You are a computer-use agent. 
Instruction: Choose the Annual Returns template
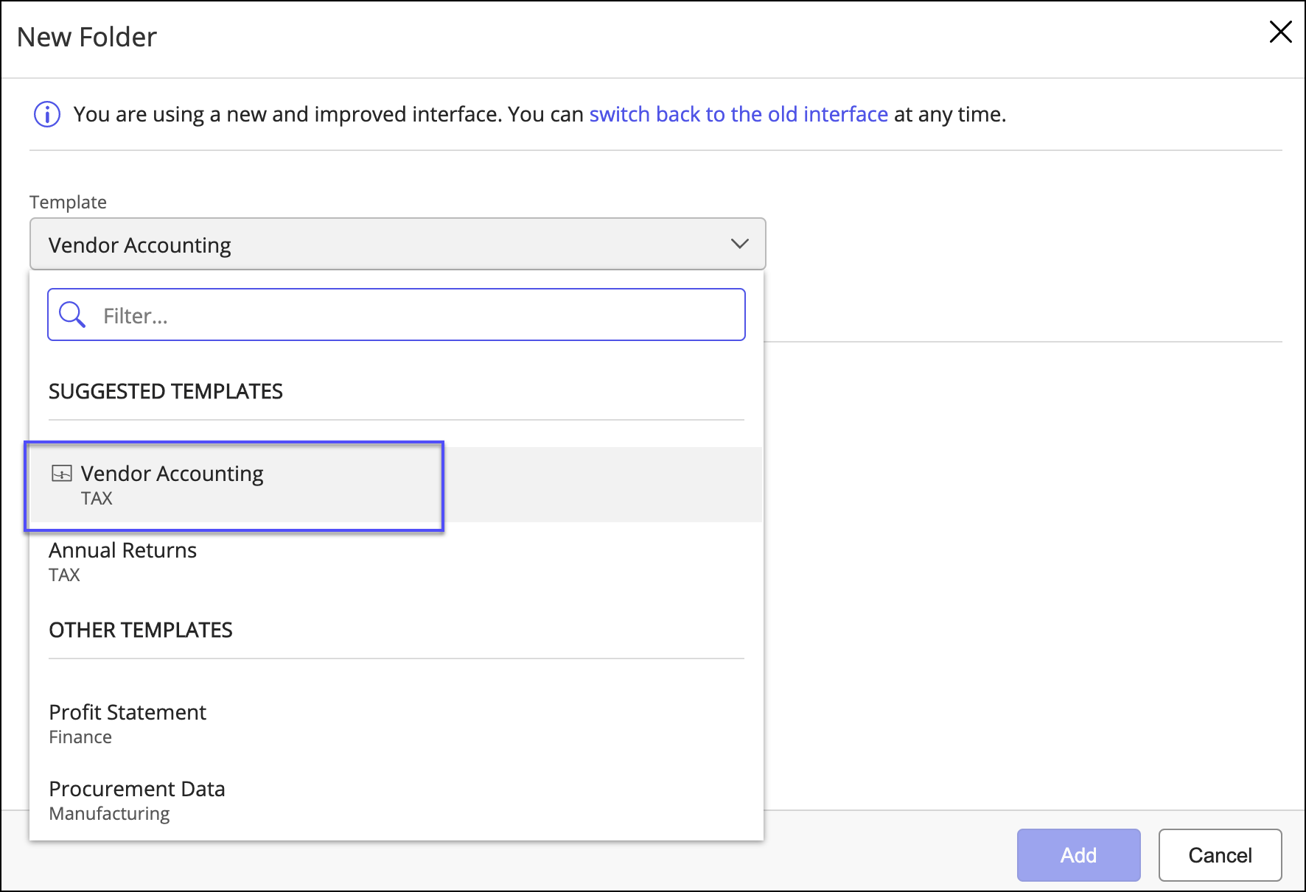tap(123, 551)
